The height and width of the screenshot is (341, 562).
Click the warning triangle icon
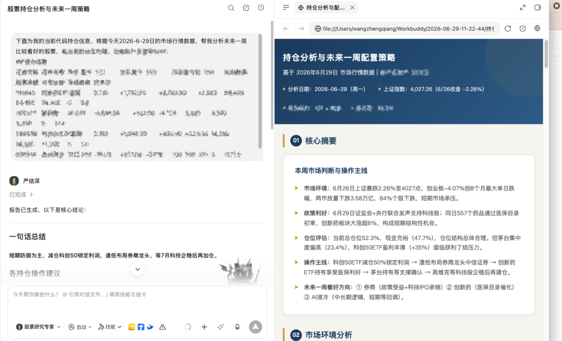(x=162, y=327)
